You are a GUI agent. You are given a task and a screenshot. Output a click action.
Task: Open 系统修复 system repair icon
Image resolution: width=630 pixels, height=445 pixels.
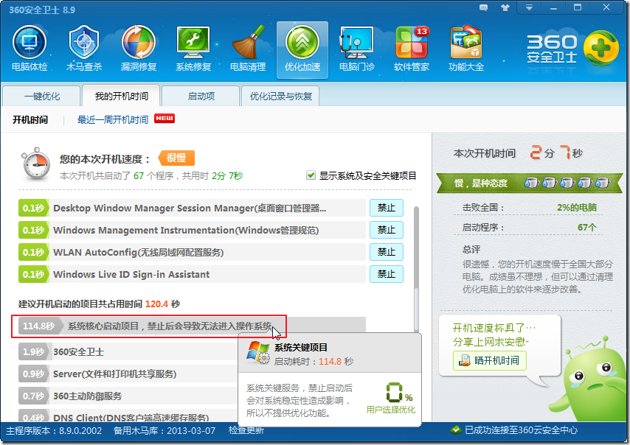click(x=193, y=49)
